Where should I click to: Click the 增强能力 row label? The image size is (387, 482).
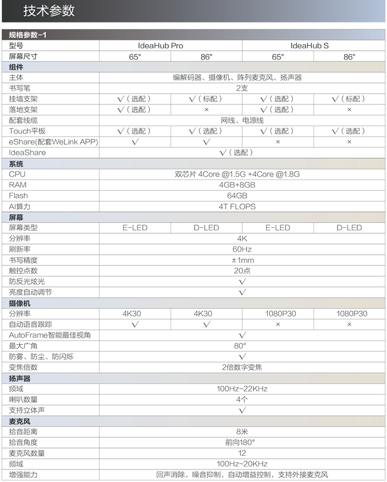click(23, 475)
